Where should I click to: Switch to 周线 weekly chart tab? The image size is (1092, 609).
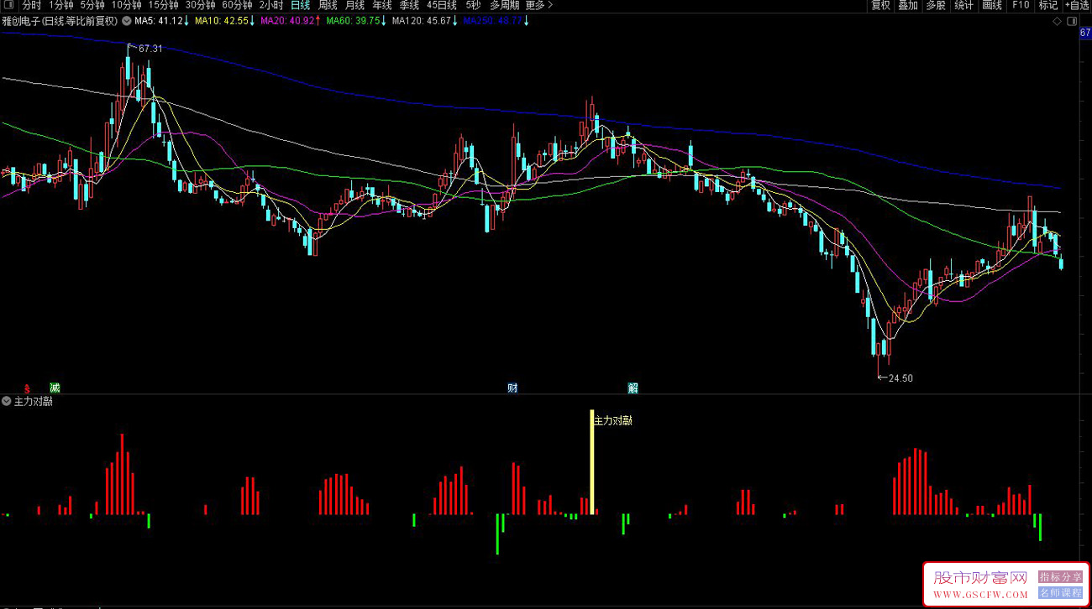click(x=328, y=5)
